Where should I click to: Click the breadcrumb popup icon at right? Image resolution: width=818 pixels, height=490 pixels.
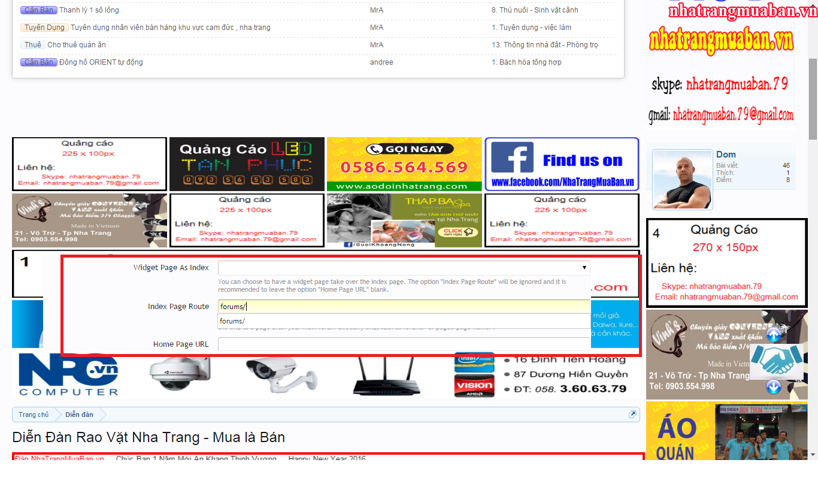tap(632, 415)
